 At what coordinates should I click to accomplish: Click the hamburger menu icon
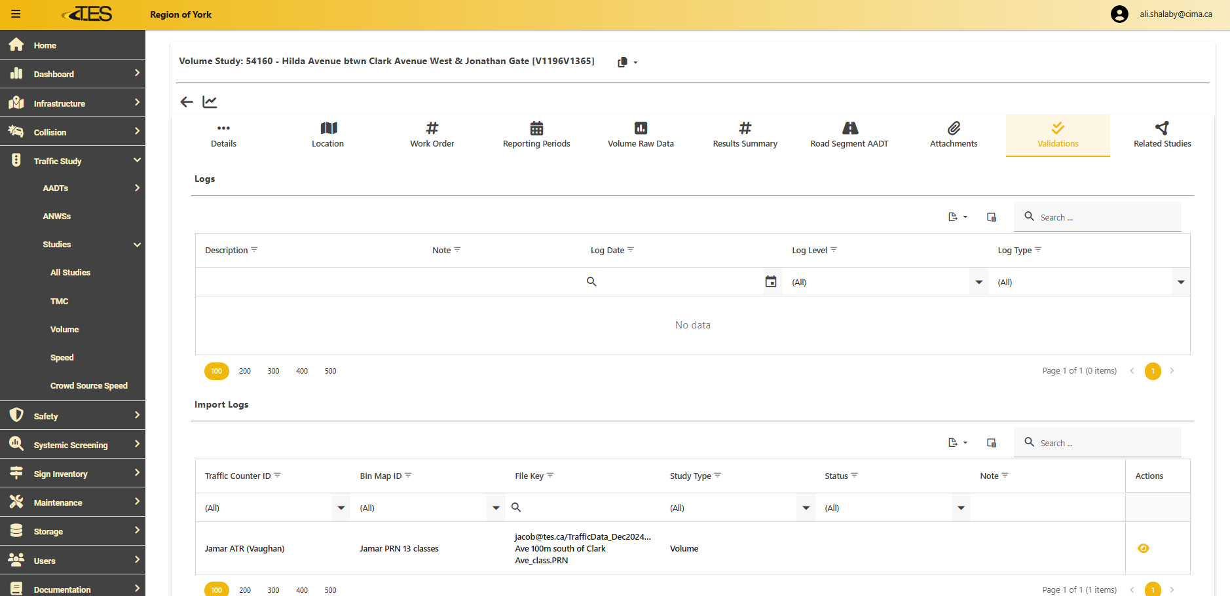(x=16, y=14)
